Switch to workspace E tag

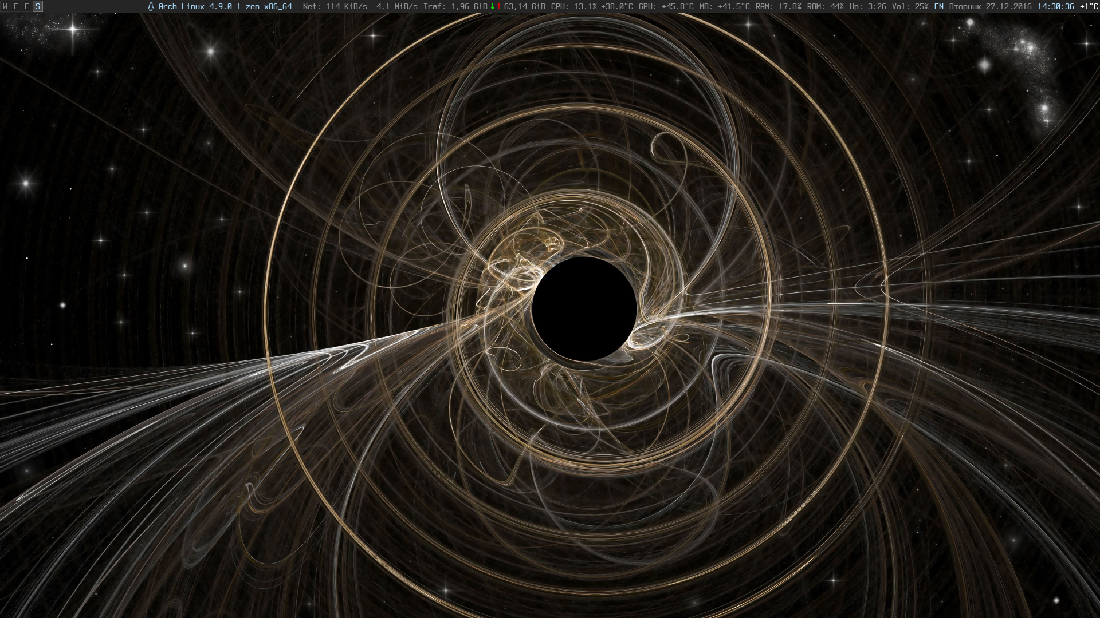pyautogui.click(x=16, y=6)
